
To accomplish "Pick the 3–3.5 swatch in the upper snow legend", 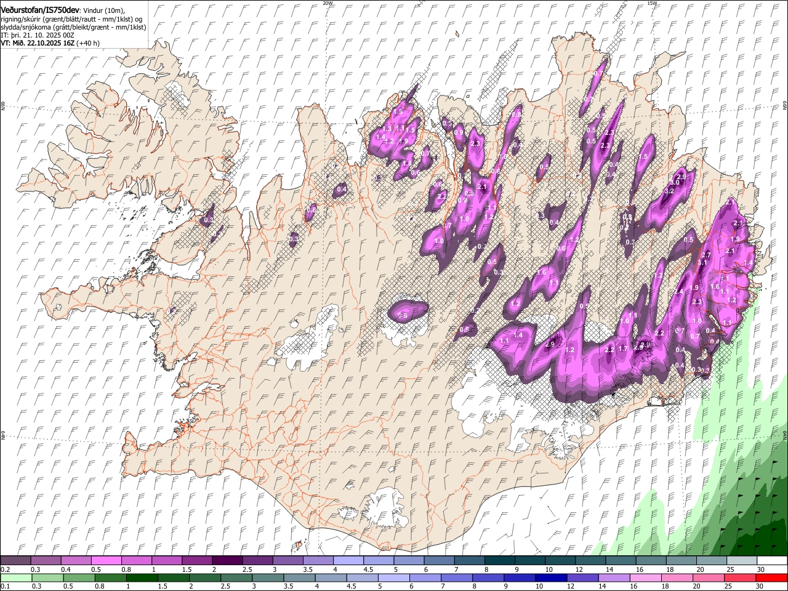I will (x=287, y=561).
